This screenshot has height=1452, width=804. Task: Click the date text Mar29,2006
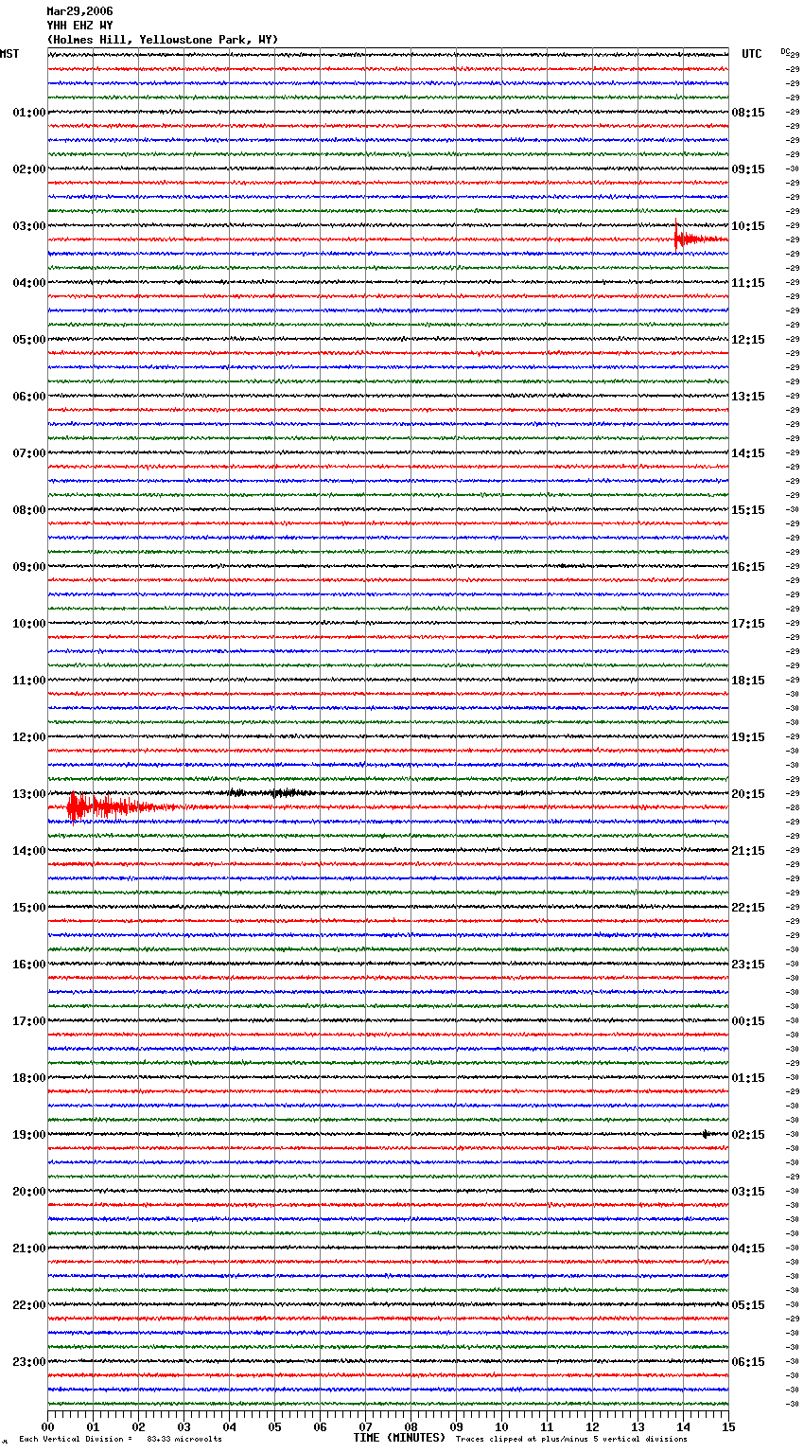[x=79, y=11]
